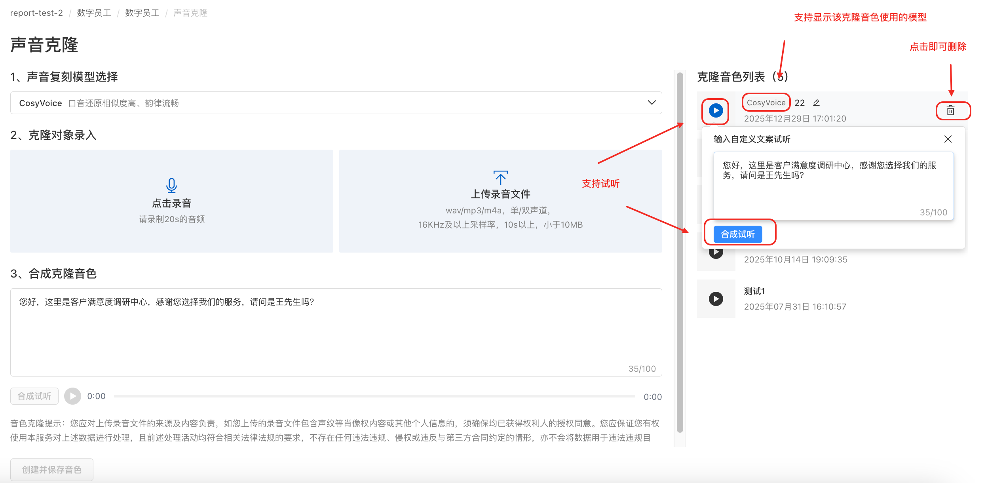This screenshot has width=984, height=483.
Task: Go to first 数字员工 breadcrumb
Action: click(94, 13)
